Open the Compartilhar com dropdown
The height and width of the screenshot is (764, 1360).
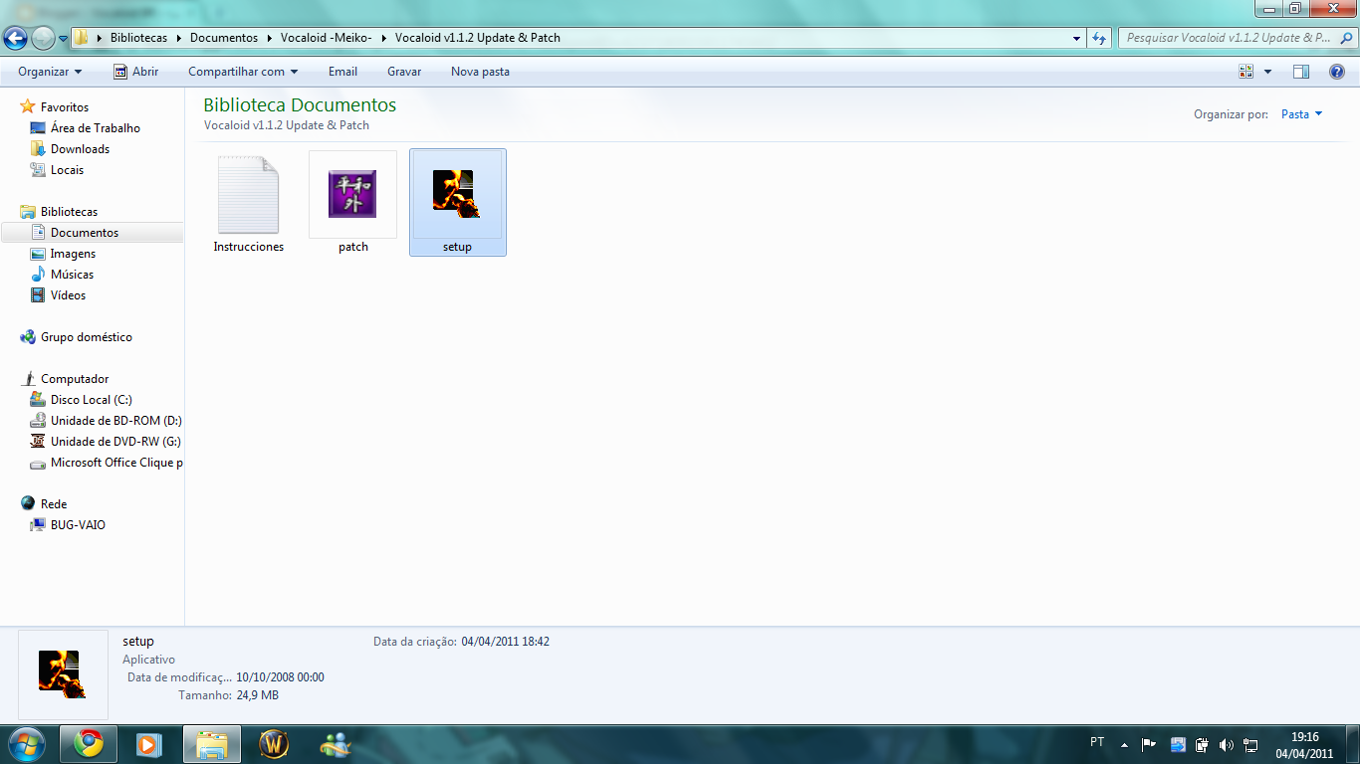point(243,72)
